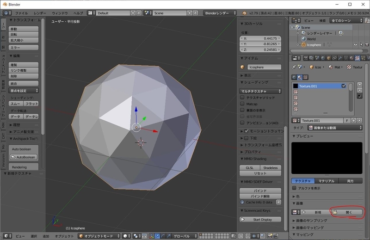Open the Material properties tab

point(351,58)
